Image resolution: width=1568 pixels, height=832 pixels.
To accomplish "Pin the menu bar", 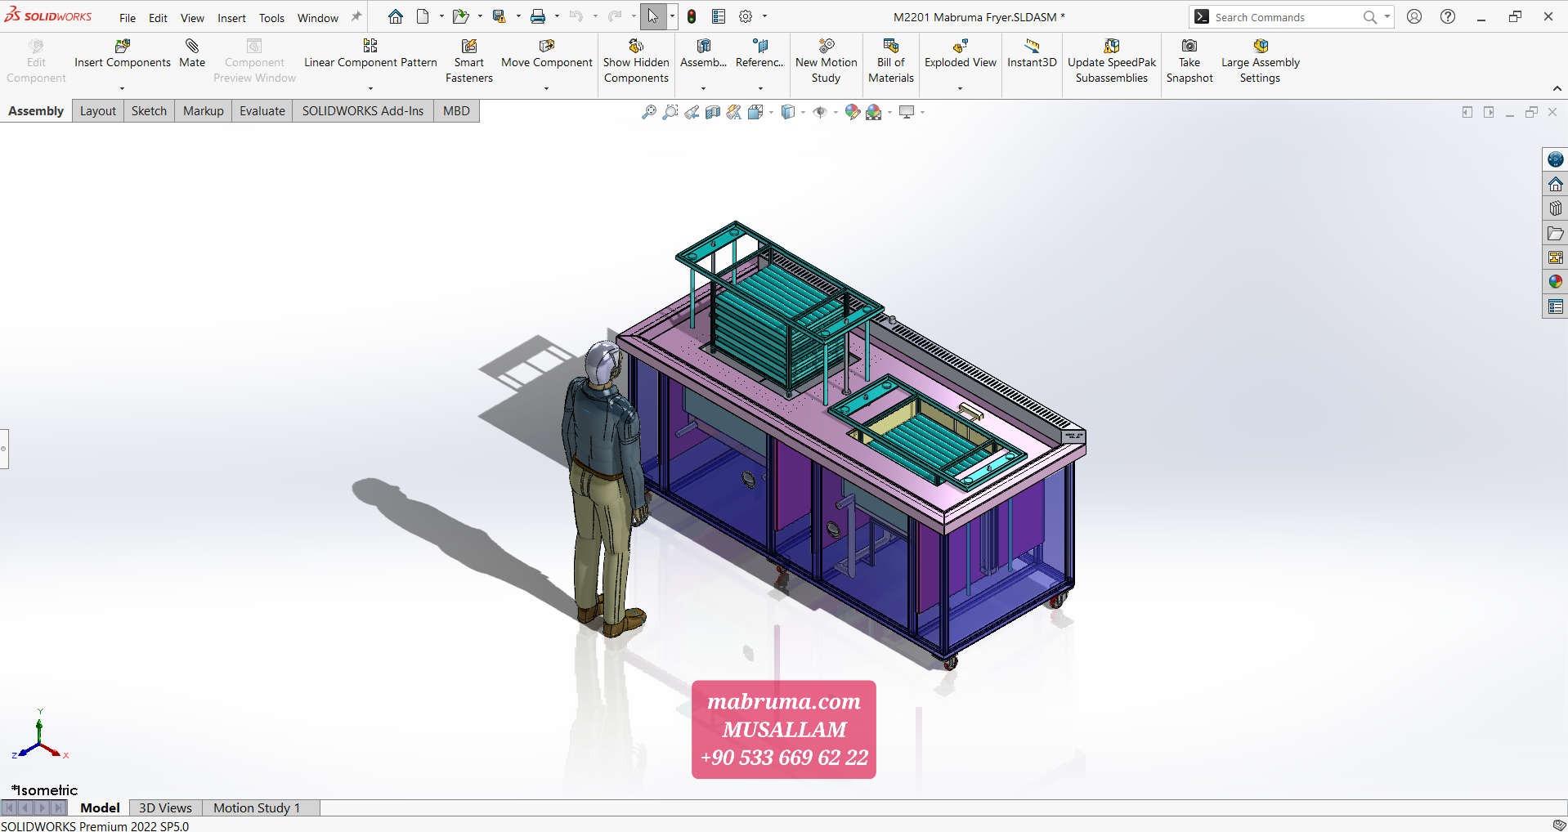I will tap(356, 17).
